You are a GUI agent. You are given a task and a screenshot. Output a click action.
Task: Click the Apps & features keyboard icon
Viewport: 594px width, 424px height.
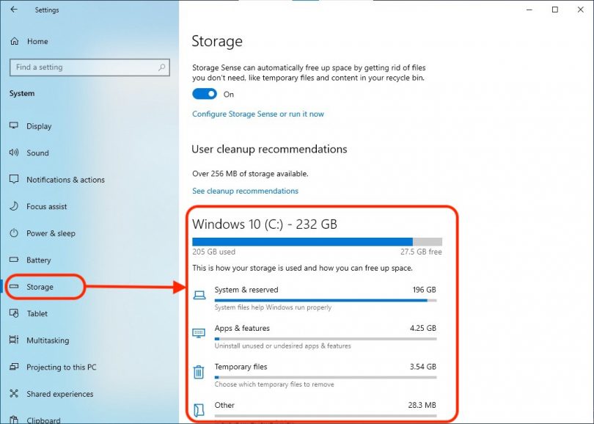[199, 333]
